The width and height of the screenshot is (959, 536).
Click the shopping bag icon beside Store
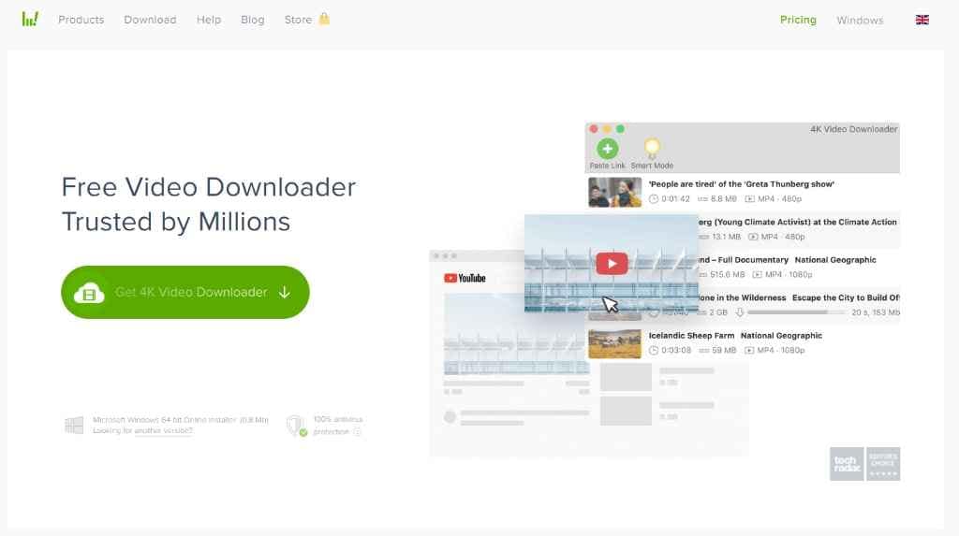click(x=324, y=19)
